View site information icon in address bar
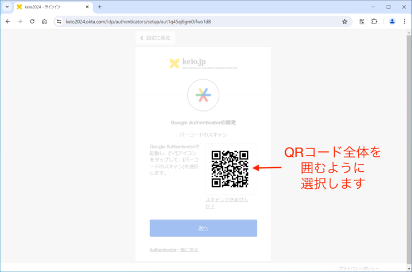 coord(59,21)
